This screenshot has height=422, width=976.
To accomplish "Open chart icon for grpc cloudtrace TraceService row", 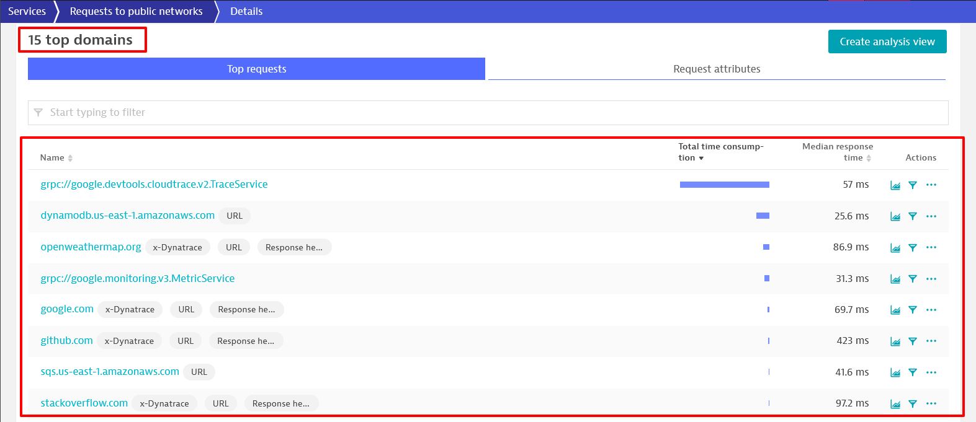I will point(895,185).
